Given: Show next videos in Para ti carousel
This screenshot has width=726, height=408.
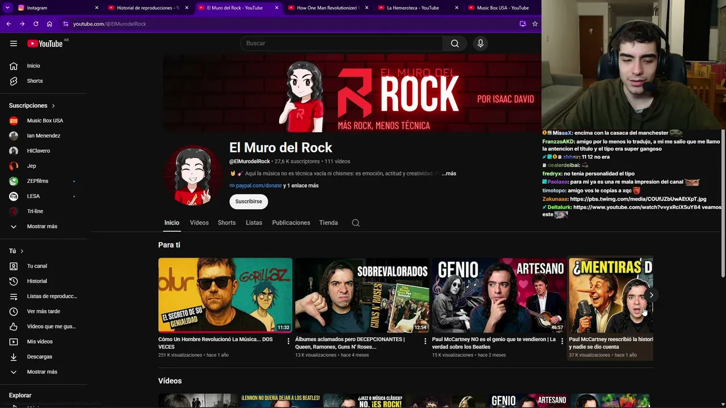Looking at the screenshot, I should click(x=651, y=295).
